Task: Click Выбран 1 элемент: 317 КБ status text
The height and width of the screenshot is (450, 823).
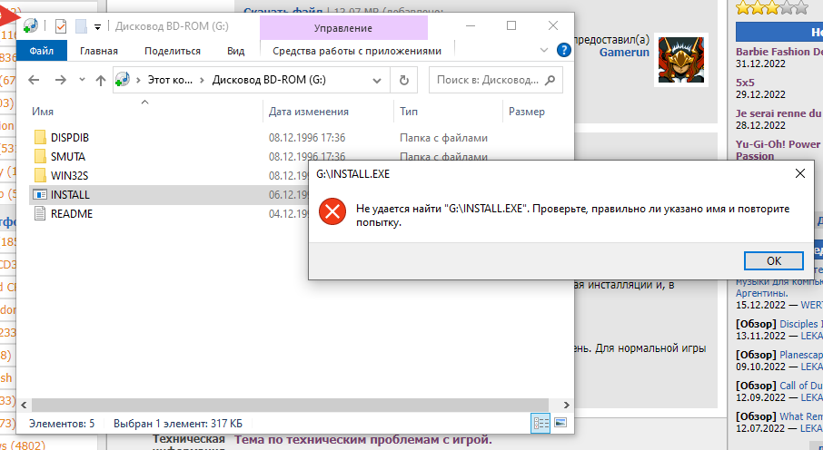Action: (178, 424)
